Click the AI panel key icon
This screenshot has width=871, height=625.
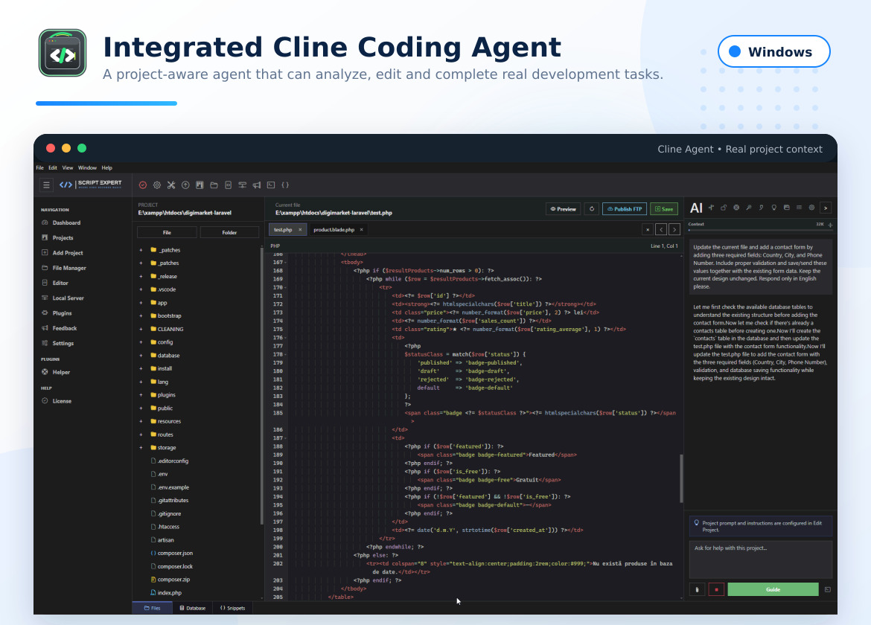[749, 208]
